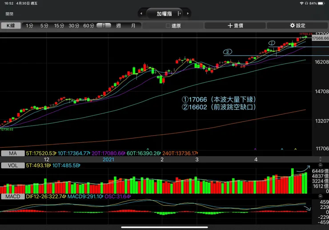Tap the chart resize up-down handle
Image resolution: width=329 pixels, height=230 pixels.
click(320, 159)
